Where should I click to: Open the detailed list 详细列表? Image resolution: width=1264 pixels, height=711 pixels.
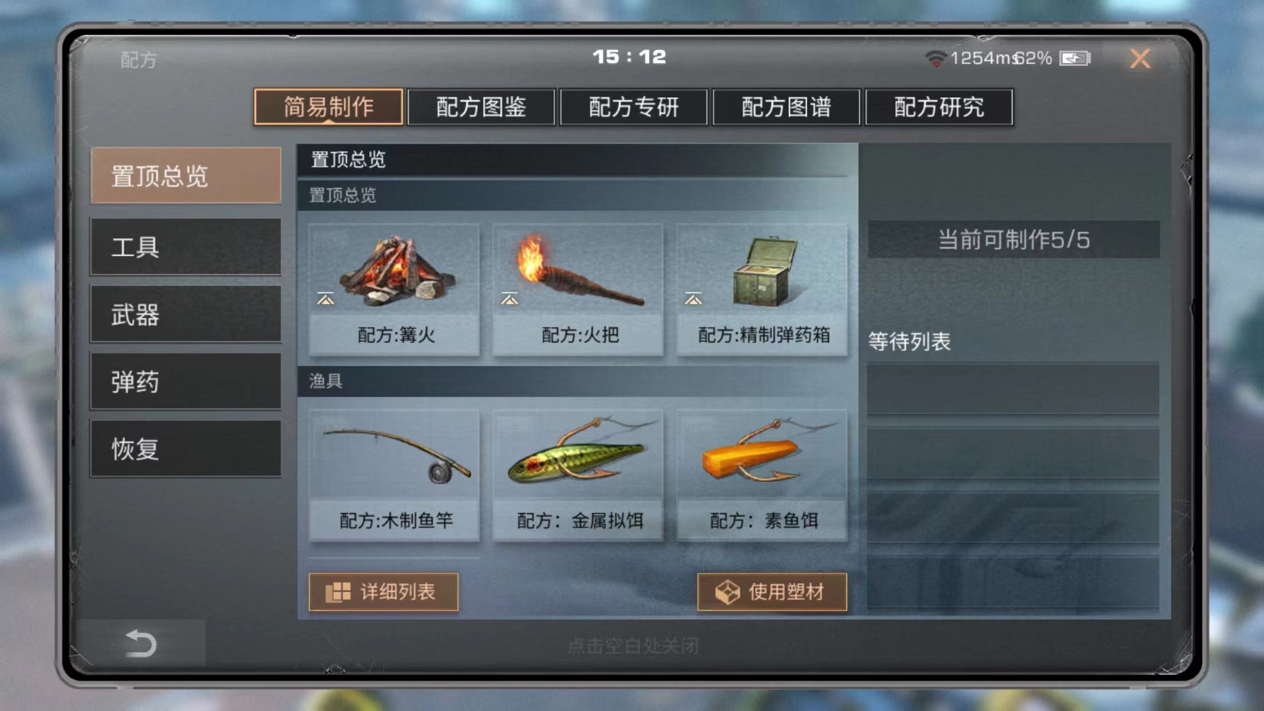click(x=384, y=592)
